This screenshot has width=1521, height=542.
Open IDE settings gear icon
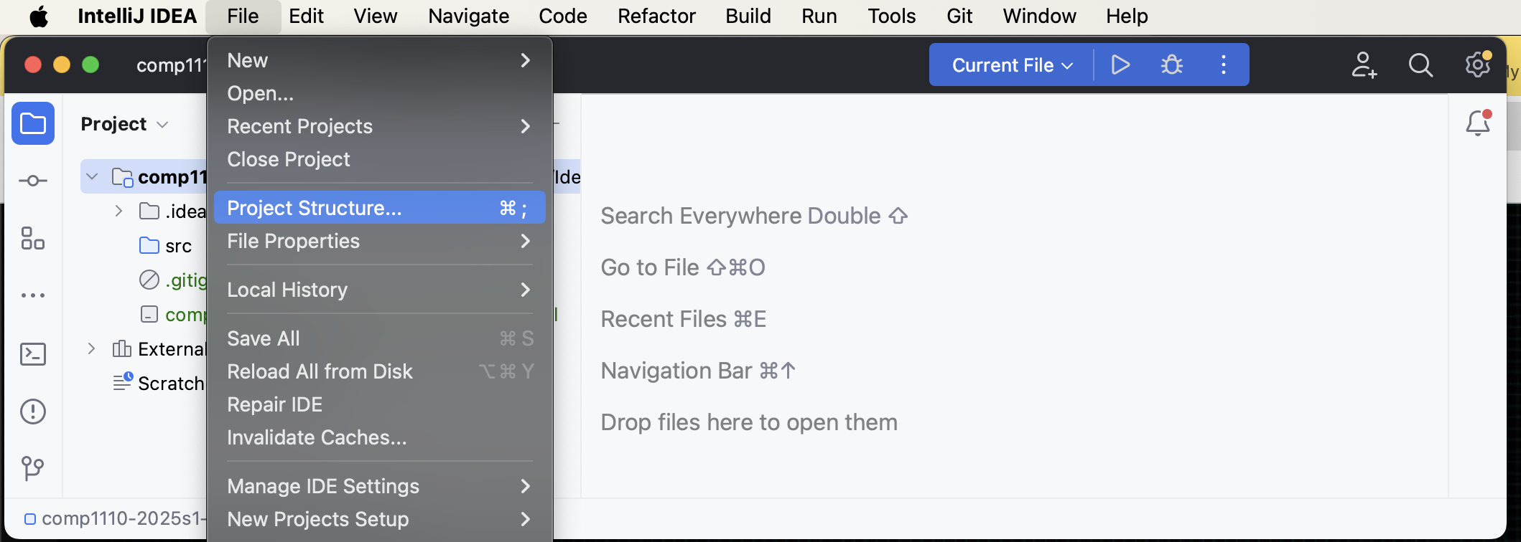click(1477, 65)
